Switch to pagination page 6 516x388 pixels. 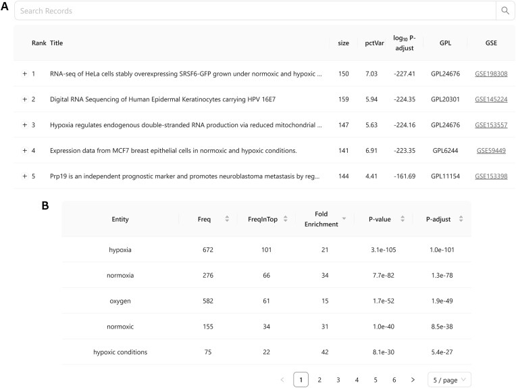click(x=394, y=380)
